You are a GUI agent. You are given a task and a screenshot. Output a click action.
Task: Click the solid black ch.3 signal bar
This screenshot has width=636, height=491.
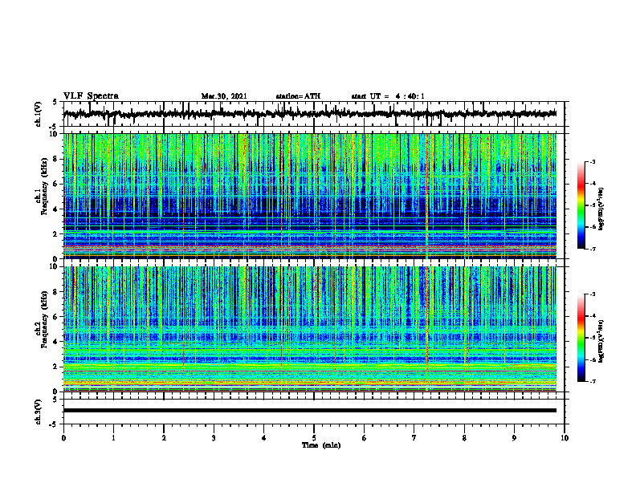(309, 411)
